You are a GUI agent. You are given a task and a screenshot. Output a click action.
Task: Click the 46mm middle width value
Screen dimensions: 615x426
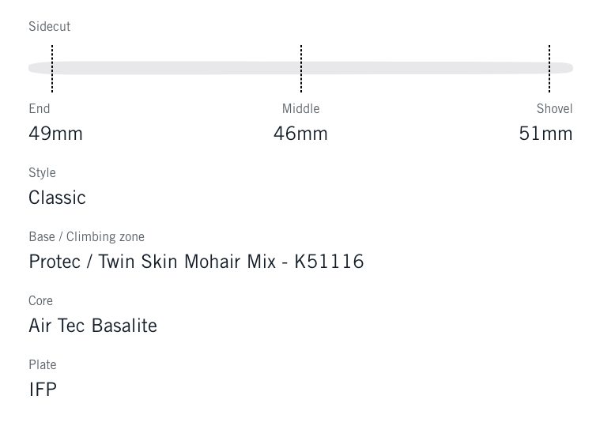[x=300, y=134]
